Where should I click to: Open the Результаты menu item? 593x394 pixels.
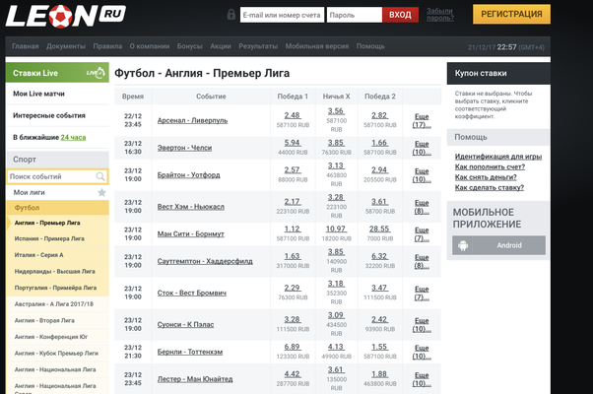coord(257,46)
